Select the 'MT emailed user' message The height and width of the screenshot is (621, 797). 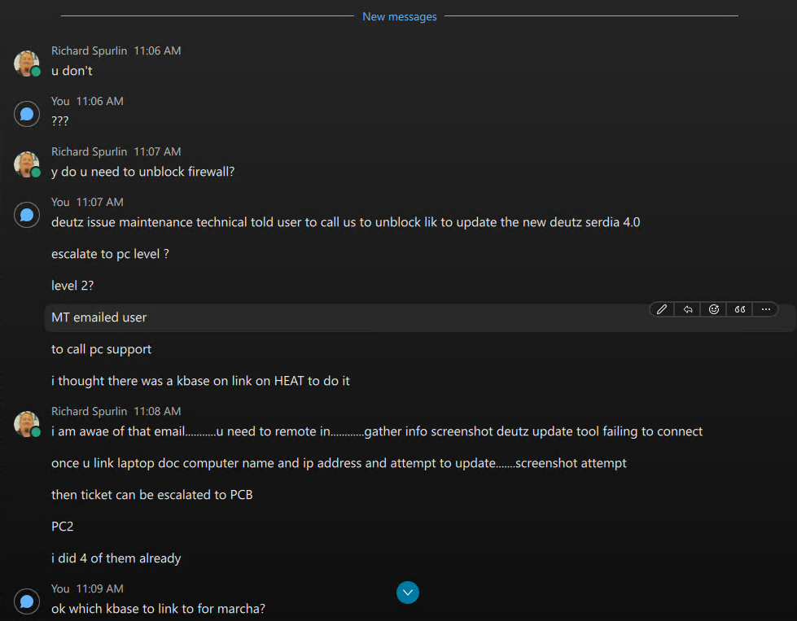99,317
